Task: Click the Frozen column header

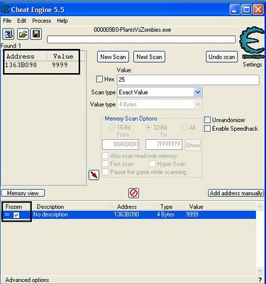Action: [13, 207]
